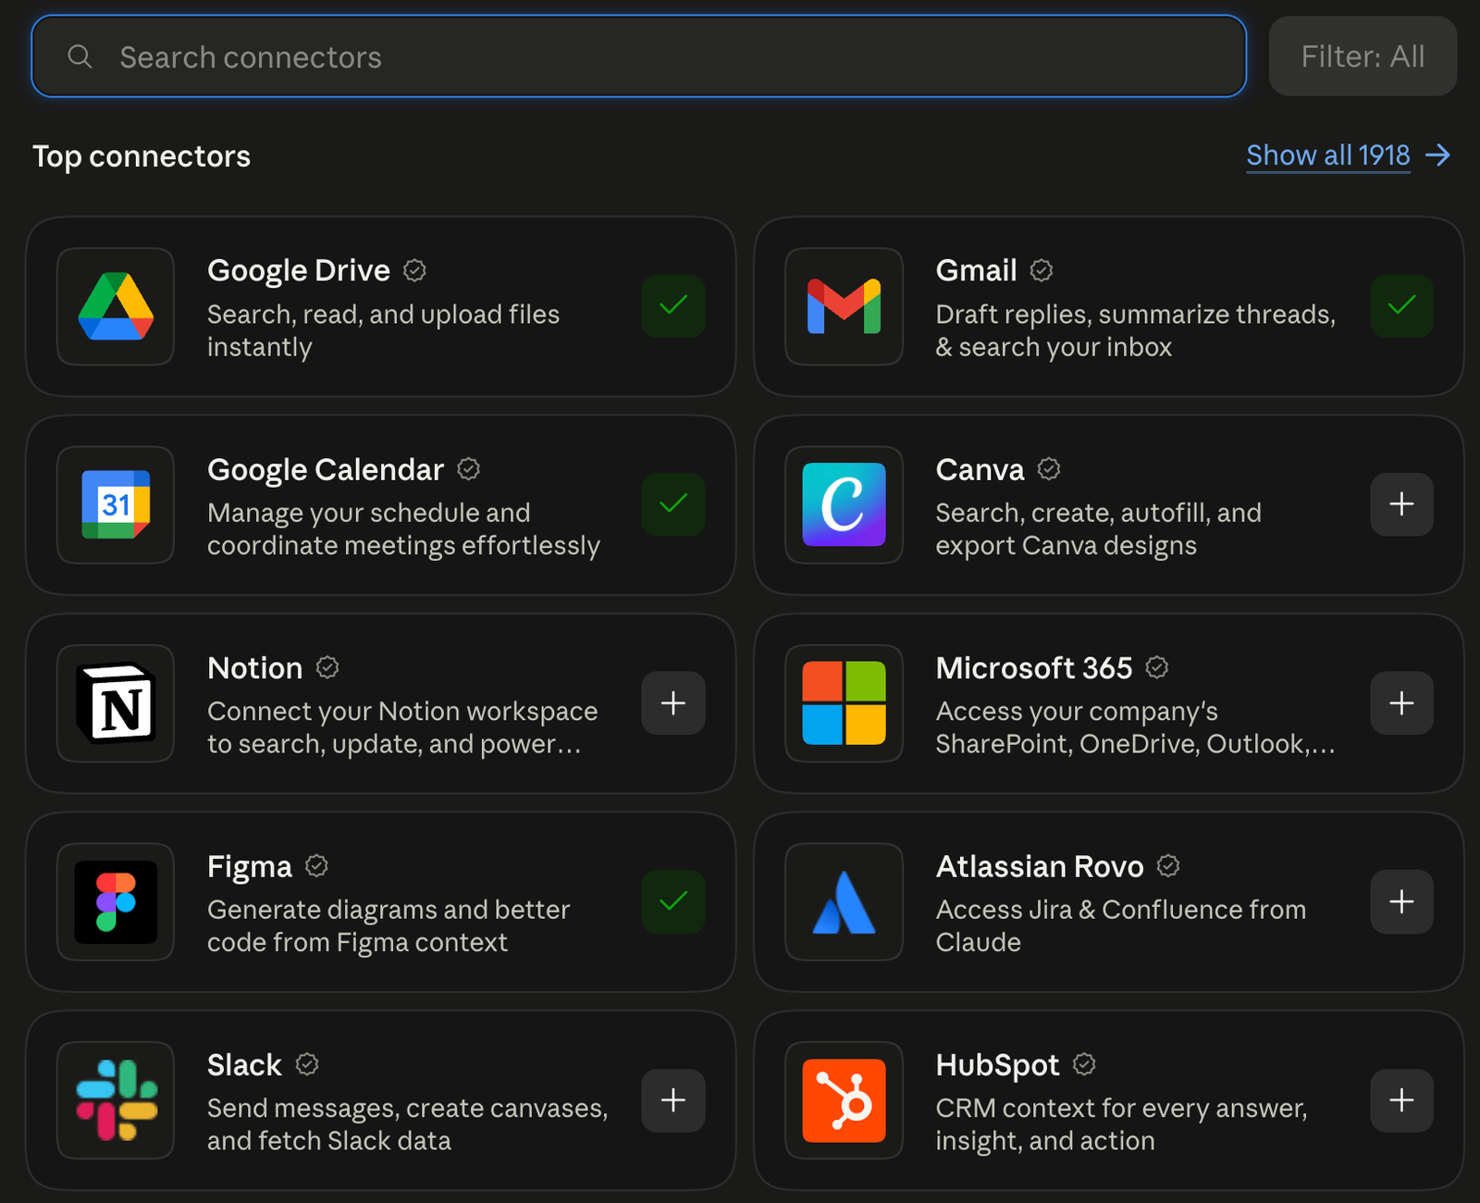Click the magnifier icon in the search box
Viewport: 1480px width, 1203px height.
point(80,56)
